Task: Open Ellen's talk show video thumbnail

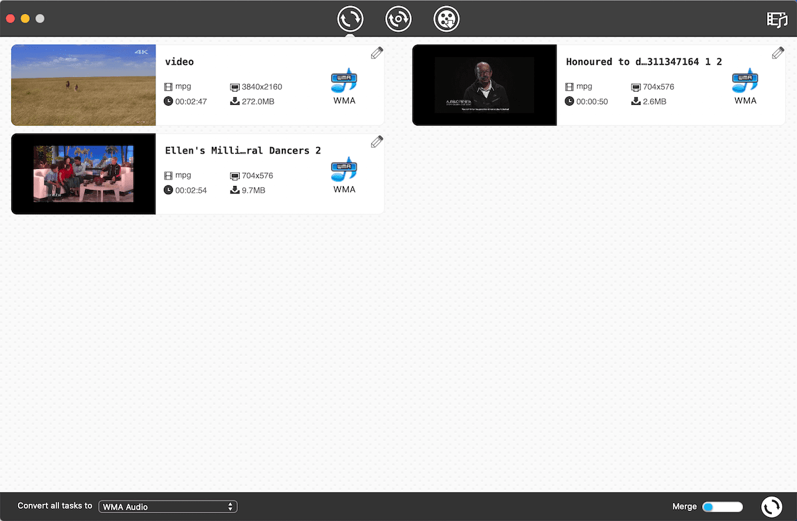Action: click(x=84, y=174)
